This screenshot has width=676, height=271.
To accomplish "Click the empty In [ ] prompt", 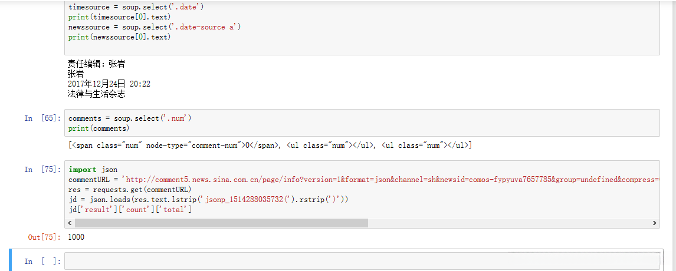I will click(42, 262).
